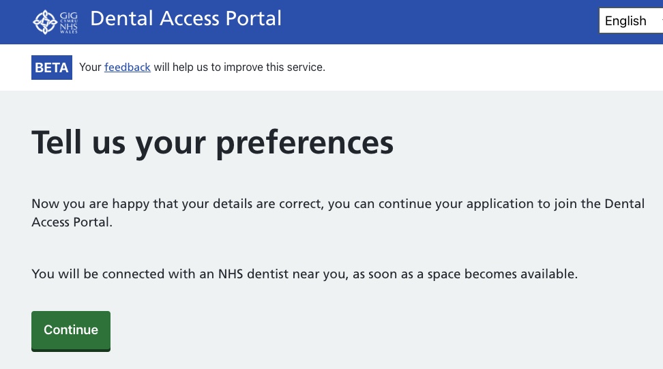Click the word Dental in the header title
663x369 pixels.
(121, 18)
